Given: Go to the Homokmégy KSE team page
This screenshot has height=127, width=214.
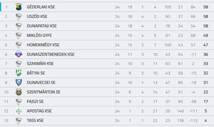Looking at the screenshot, I should [x=43, y=45].
